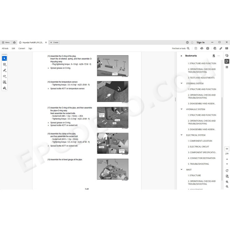
Task: Activate the highlight pen tool
Action: pyautogui.click(x=4, y=70)
